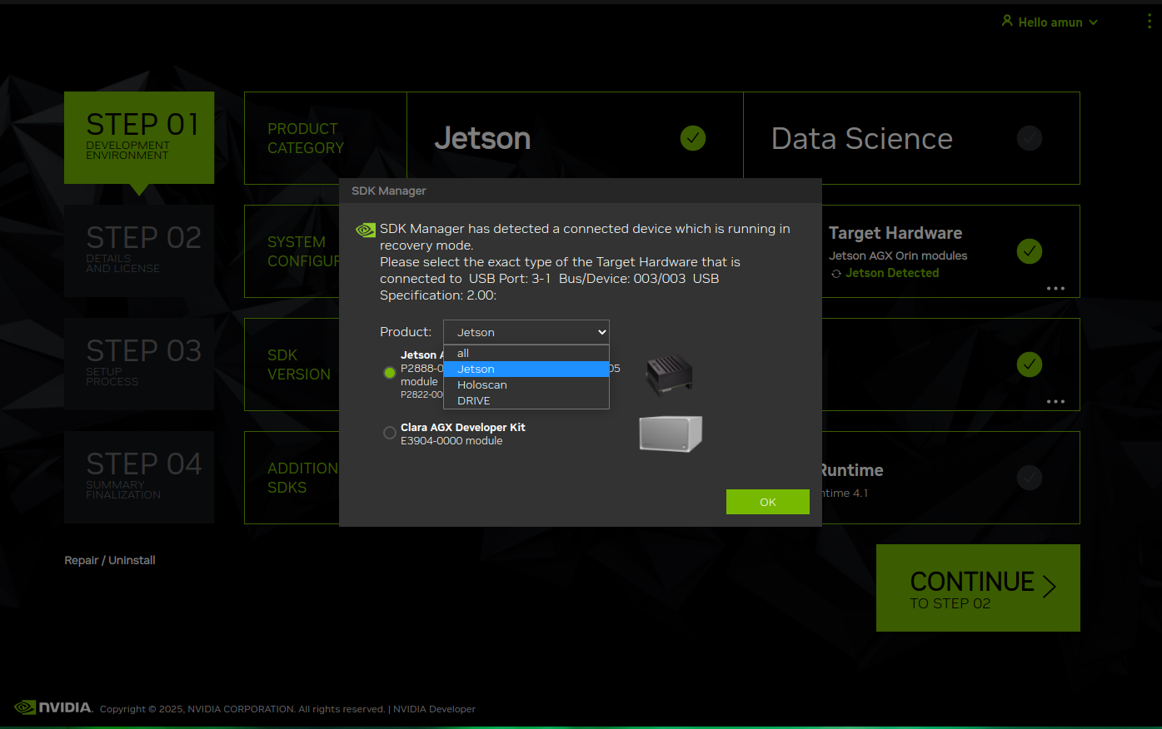Viewport: 1162px width, 729px height.
Task: Choose 'Jetson' from the Product list
Action: (526, 369)
